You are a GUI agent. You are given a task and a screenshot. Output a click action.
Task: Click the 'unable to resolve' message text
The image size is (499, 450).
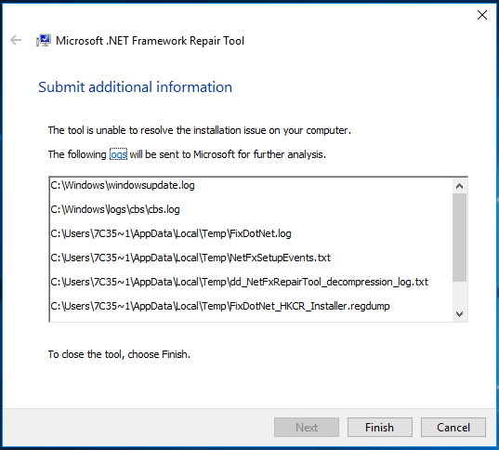point(200,130)
